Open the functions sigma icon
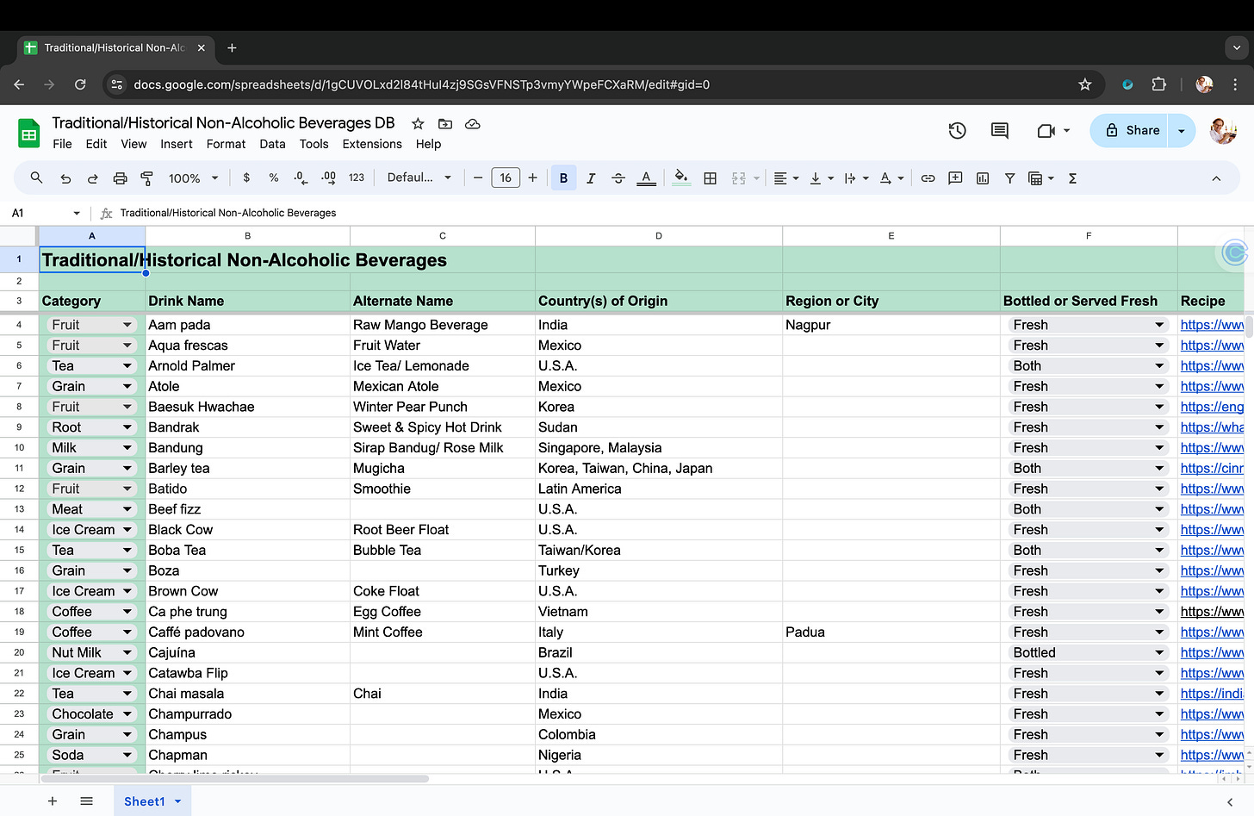 pyautogui.click(x=1072, y=178)
